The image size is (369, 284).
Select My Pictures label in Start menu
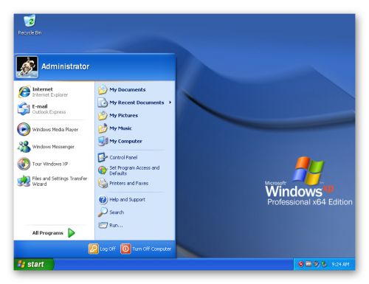coord(123,115)
